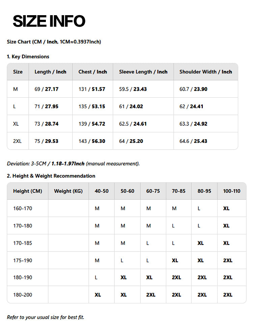Click the Shoulder Width / Inch header
The width and height of the screenshot is (253, 331).
click(205, 72)
